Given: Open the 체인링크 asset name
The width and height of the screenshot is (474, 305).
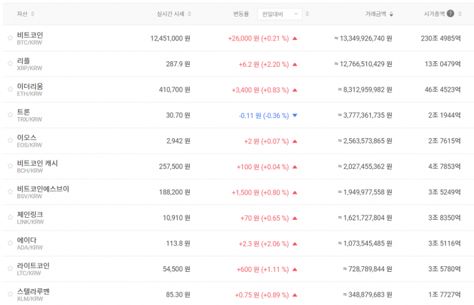Looking at the screenshot, I should (30, 215).
